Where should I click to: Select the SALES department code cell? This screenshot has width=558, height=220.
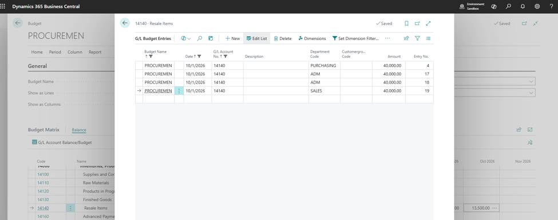coord(324,91)
